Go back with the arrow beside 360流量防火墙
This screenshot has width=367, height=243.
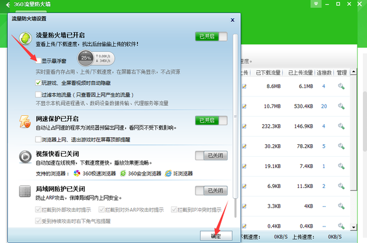click(8, 5)
